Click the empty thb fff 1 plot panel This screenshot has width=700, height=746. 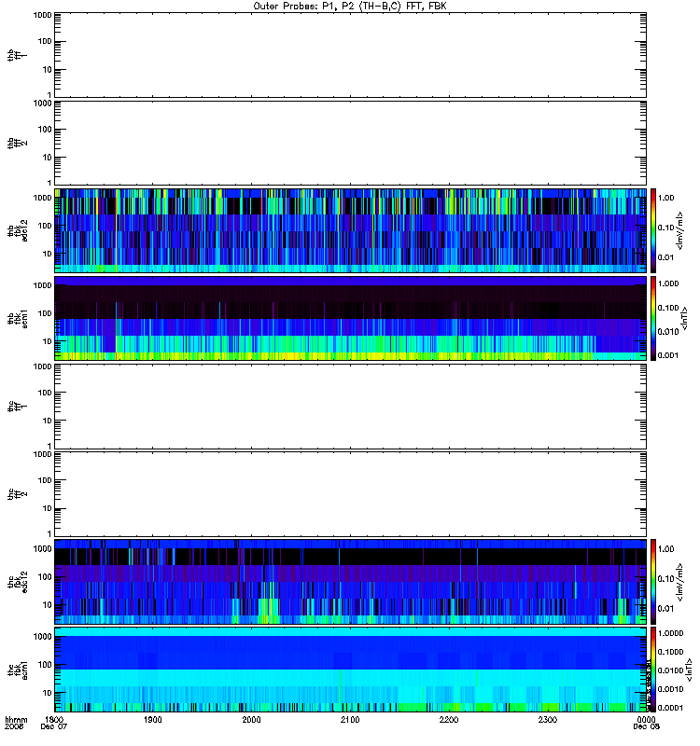point(351,55)
